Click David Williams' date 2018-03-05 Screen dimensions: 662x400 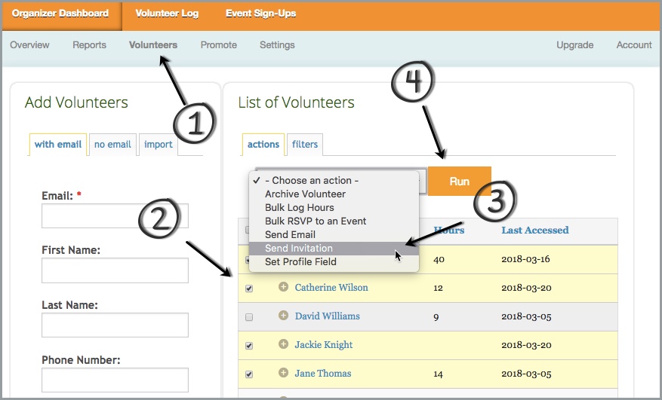[x=526, y=316]
